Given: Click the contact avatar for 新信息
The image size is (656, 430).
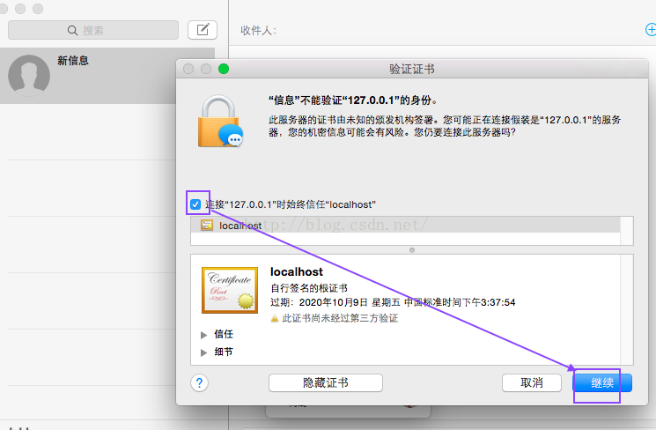Looking at the screenshot, I should coord(29,76).
